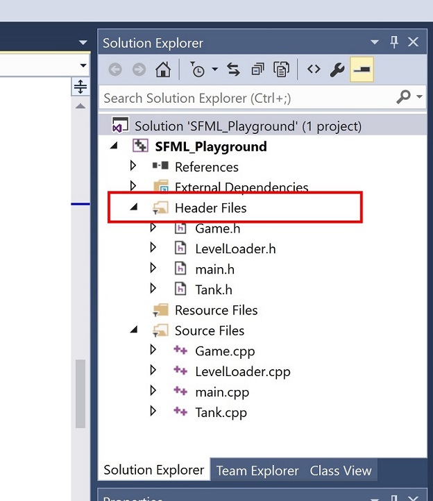
Task: Click the search magnifier icon
Action: tap(403, 98)
